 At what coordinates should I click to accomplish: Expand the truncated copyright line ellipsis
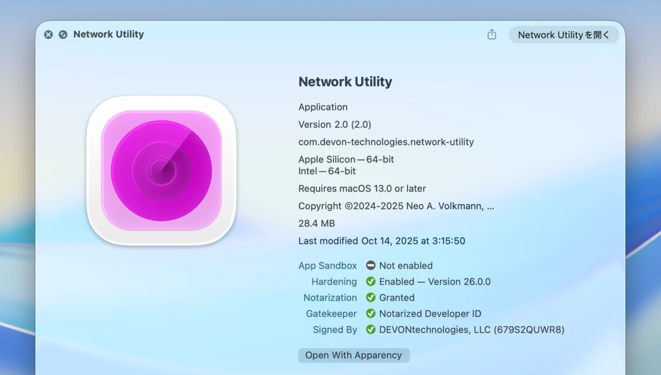[x=491, y=206]
